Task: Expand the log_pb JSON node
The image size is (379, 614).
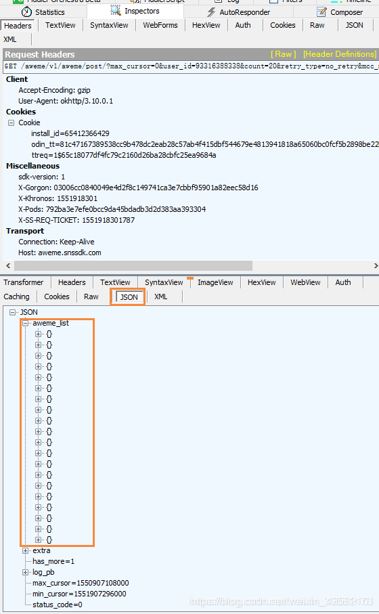Action: pos(26,573)
